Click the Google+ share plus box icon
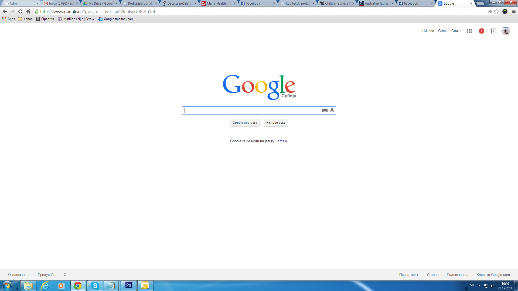Screen dimensions: 518x291 [494, 31]
